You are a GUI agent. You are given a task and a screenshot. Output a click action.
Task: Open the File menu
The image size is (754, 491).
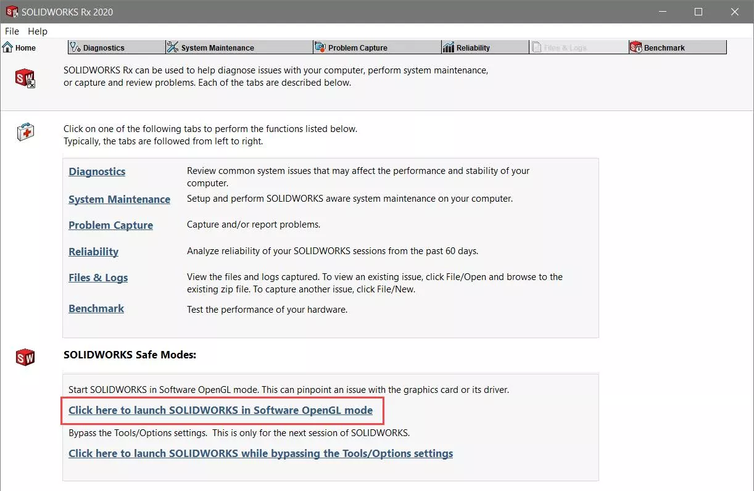click(x=12, y=31)
